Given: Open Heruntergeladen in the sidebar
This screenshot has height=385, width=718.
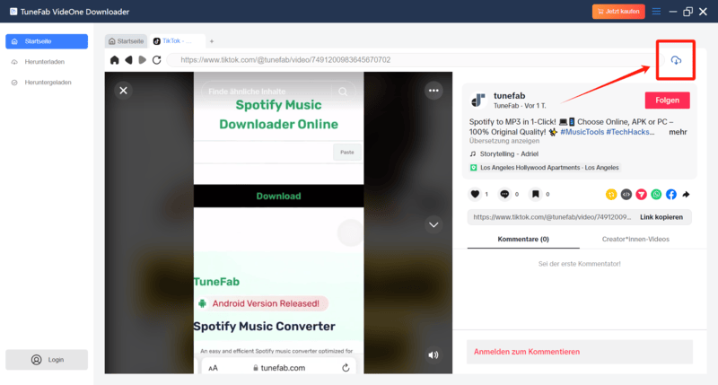Looking at the screenshot, I should click(x=47, y=83).
